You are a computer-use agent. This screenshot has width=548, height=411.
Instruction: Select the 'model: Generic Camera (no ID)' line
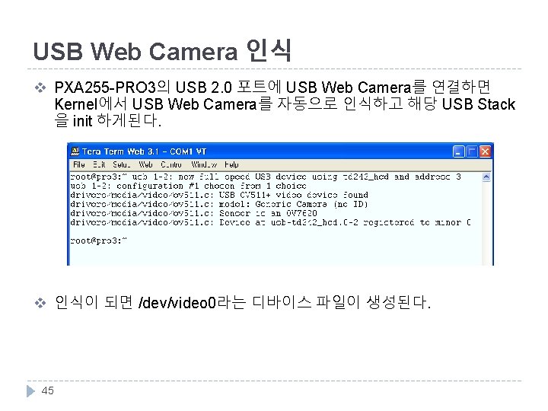click(x=219, y=204)
